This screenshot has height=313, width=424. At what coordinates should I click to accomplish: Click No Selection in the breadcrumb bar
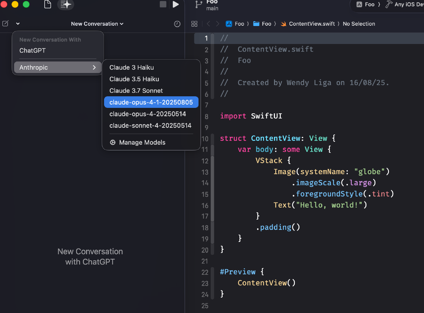[x=359, y=24]
